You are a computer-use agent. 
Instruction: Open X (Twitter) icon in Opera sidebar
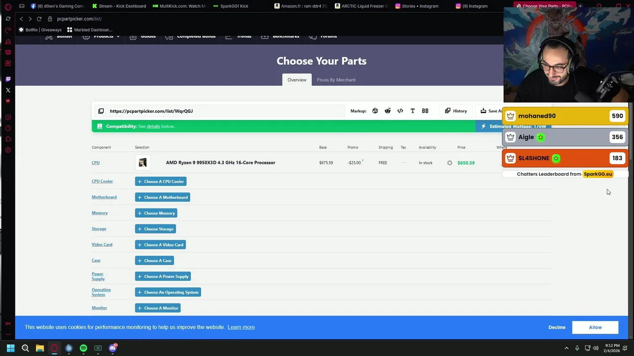tap(8, 90)
